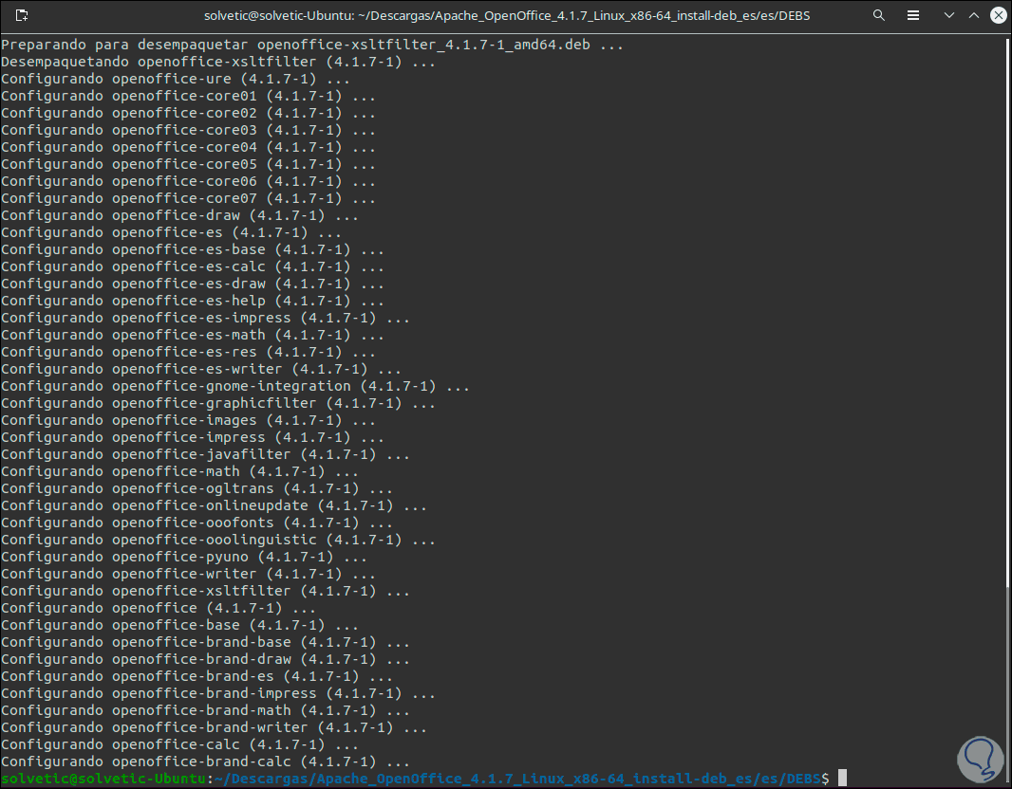The height and width of the screenshot is (789, 1012).
Task: Click the command cursor after the $ prompt
Action: 842,779
